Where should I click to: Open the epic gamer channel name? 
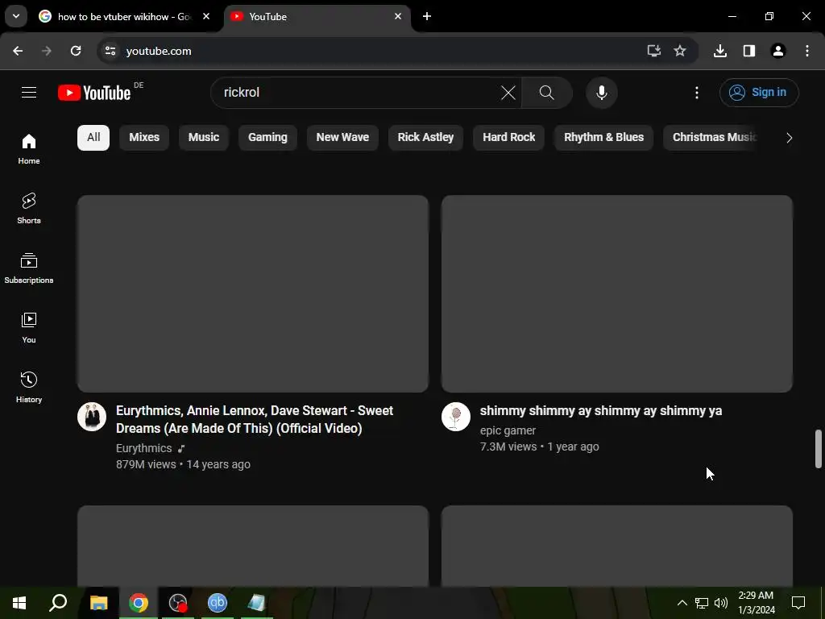(508, 430)
